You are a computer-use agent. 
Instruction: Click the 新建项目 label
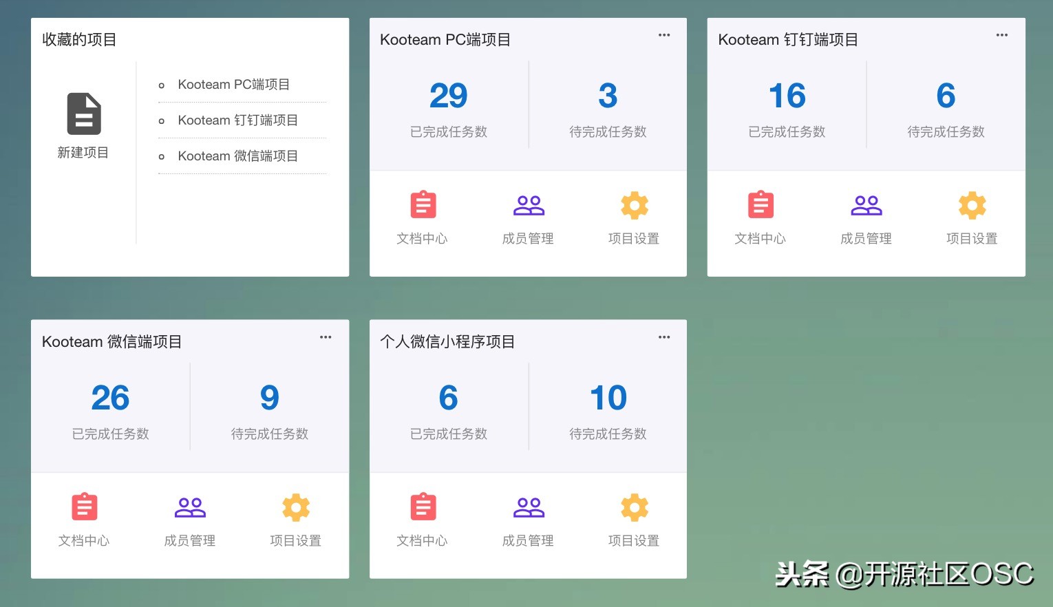tap(83, 153)
